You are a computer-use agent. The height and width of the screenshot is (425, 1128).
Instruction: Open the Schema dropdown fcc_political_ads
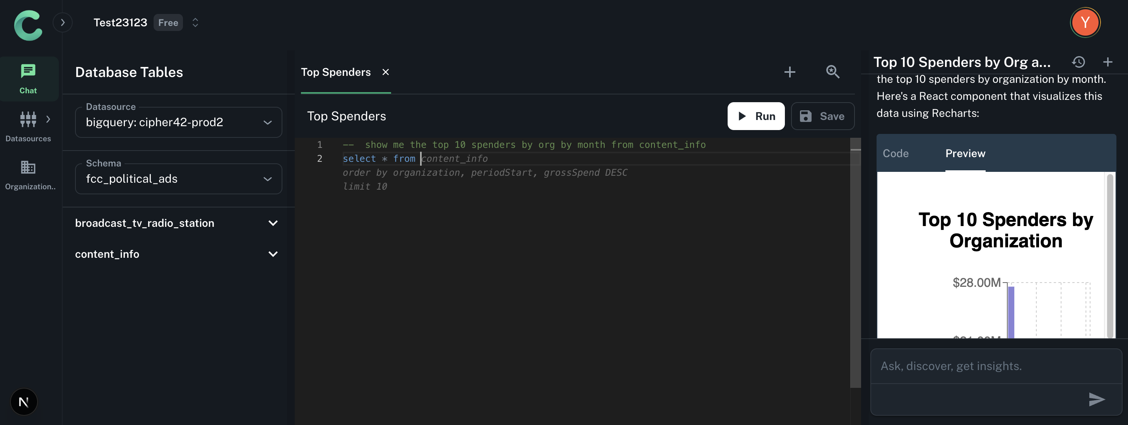[179, 179]
